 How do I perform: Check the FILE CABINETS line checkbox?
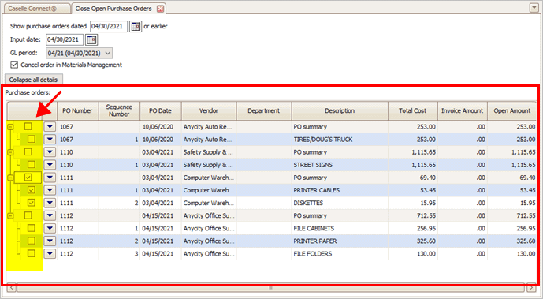pyautogui.click(x=32, y=228)
